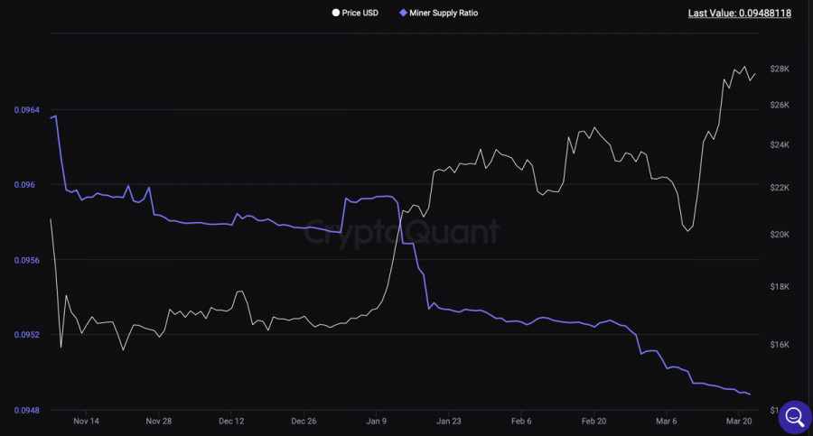813x436 pixels.
Task: Click the 0.0956 left axis label
Action: [26, 260]
